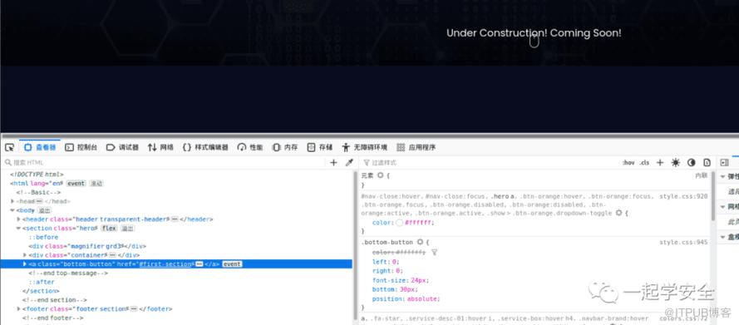
Task: Focus the 过滤样式 filter styles field
Action: coord(490,163)
